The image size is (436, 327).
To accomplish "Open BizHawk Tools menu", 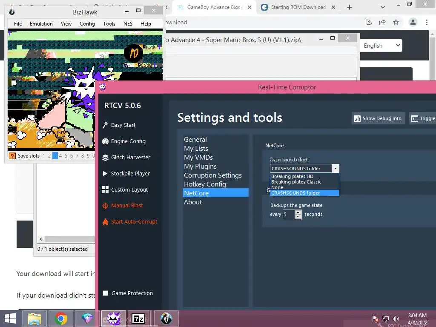I will (109, 24).
